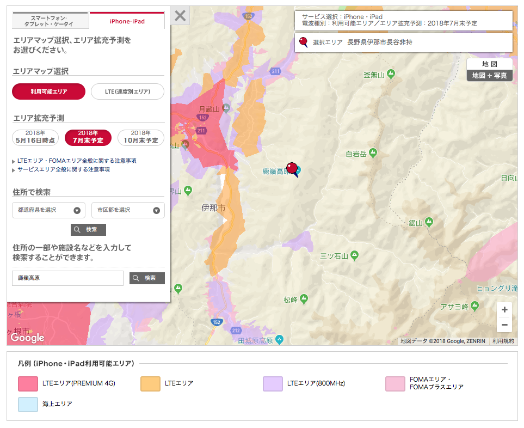524x428 pixels.
Task: Open the 市区郡を選択 dropdown
Action: 128,210
